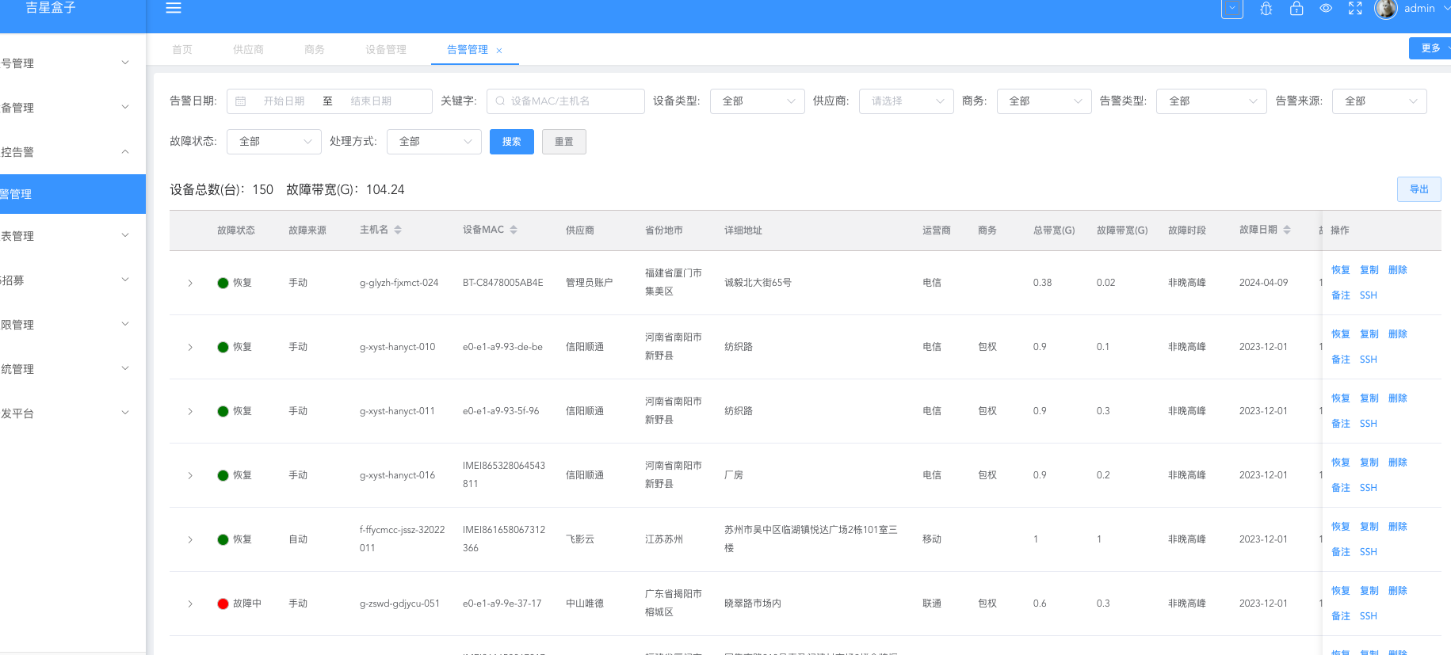Switch to the 供应商 tab
The width and height of the screenshot is (1451, 655).
(x=248, y=49)
